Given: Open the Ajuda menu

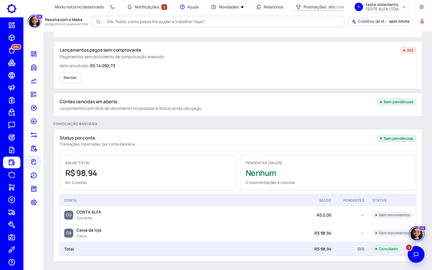Looking at the screenshot, I should coord(189,7).
